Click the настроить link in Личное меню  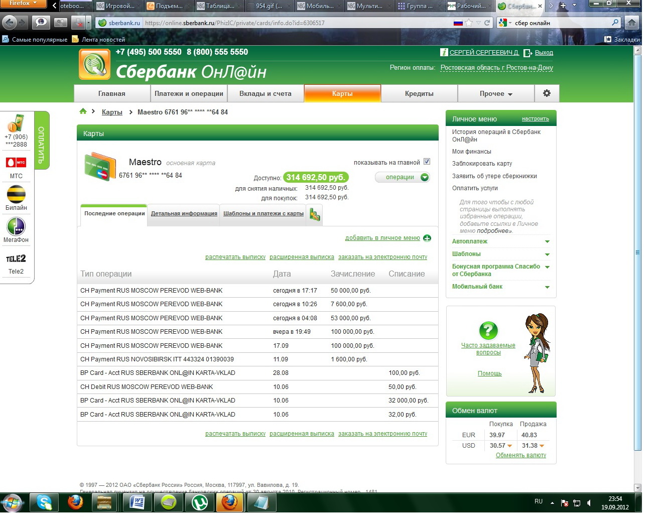536,119
